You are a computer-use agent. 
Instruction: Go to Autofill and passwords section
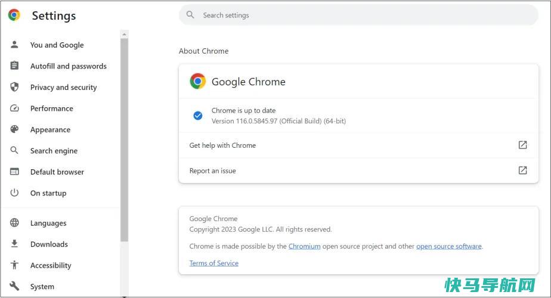(68, 66)
